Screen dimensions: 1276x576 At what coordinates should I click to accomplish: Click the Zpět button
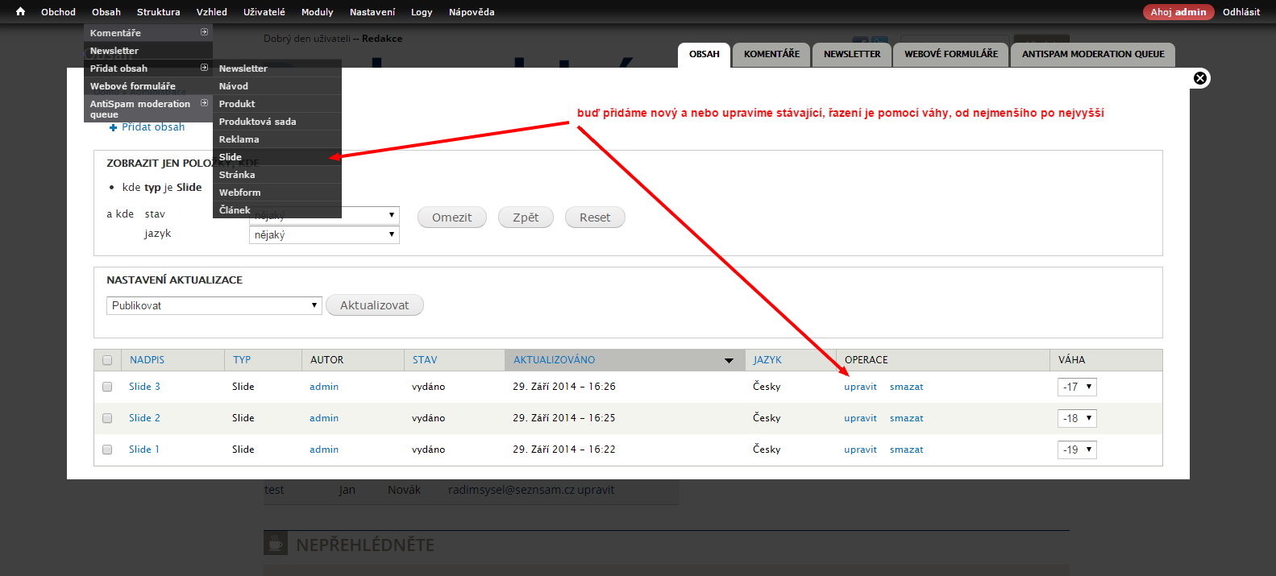(x=526, y=218)
